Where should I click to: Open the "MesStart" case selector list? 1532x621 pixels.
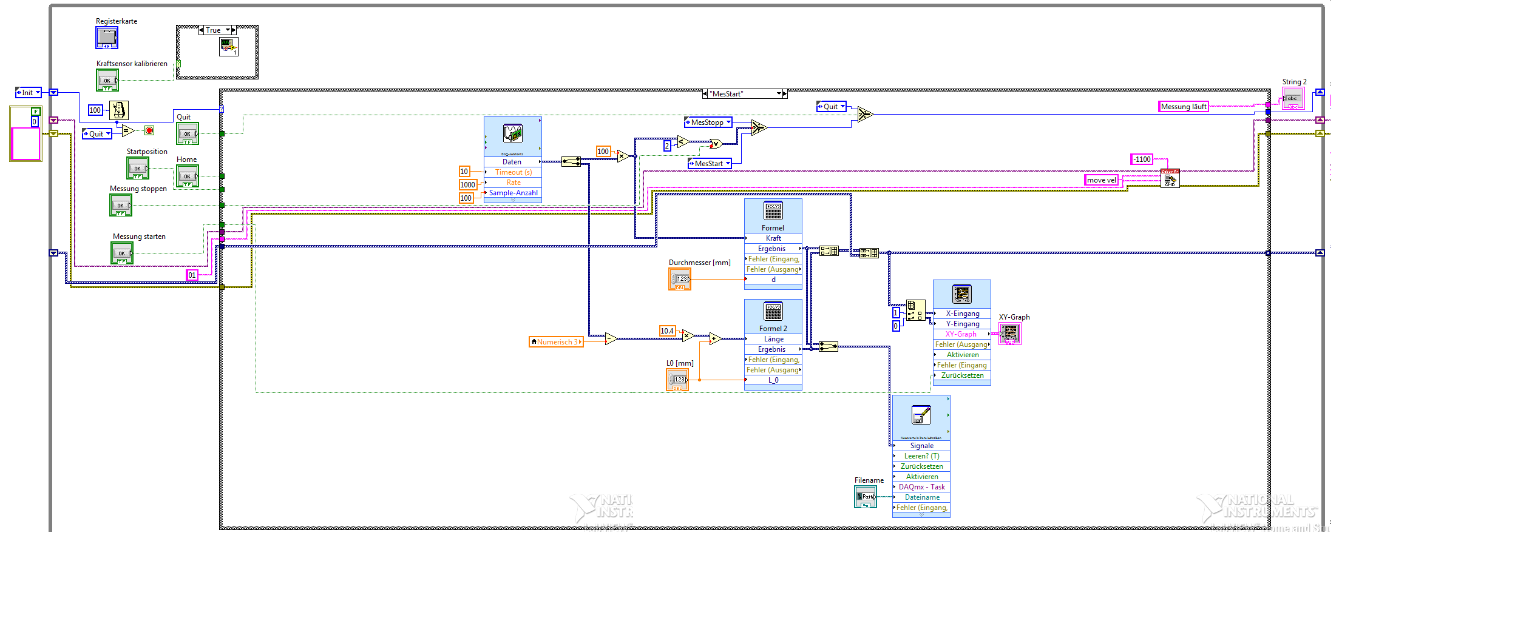pyautogui.click(x=779, y=94)
